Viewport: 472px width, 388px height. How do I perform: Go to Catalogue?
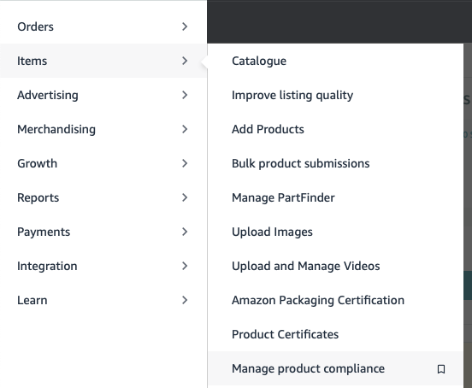click(x=335, y=61)
